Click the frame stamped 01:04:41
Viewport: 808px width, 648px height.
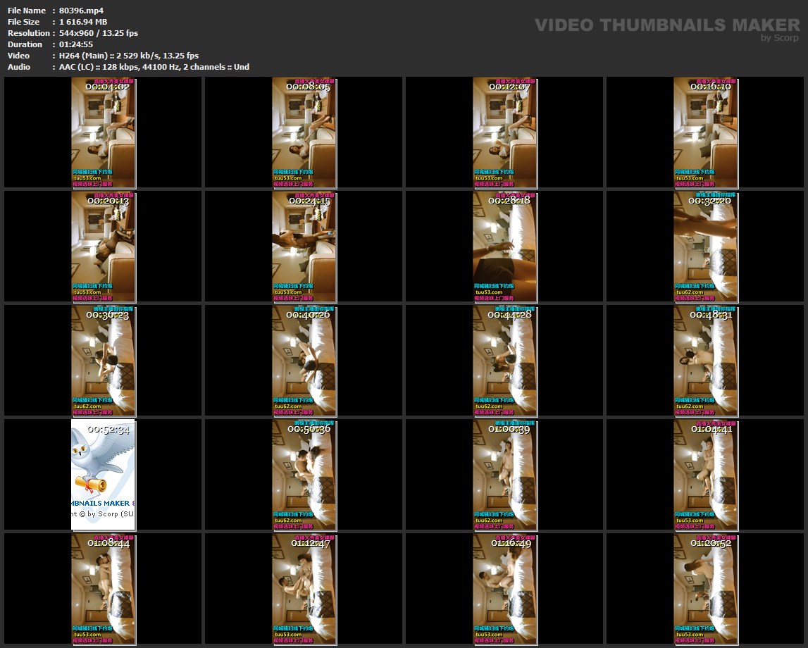point(705,475)
